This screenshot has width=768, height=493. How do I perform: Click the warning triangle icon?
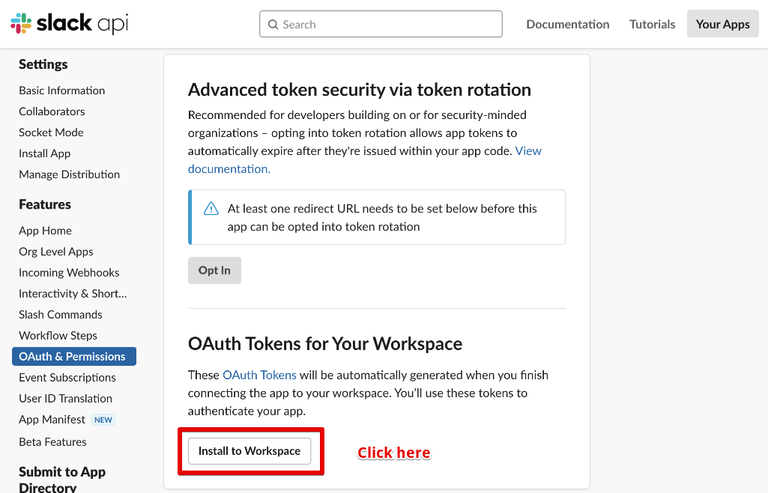[x=211, y=209]
